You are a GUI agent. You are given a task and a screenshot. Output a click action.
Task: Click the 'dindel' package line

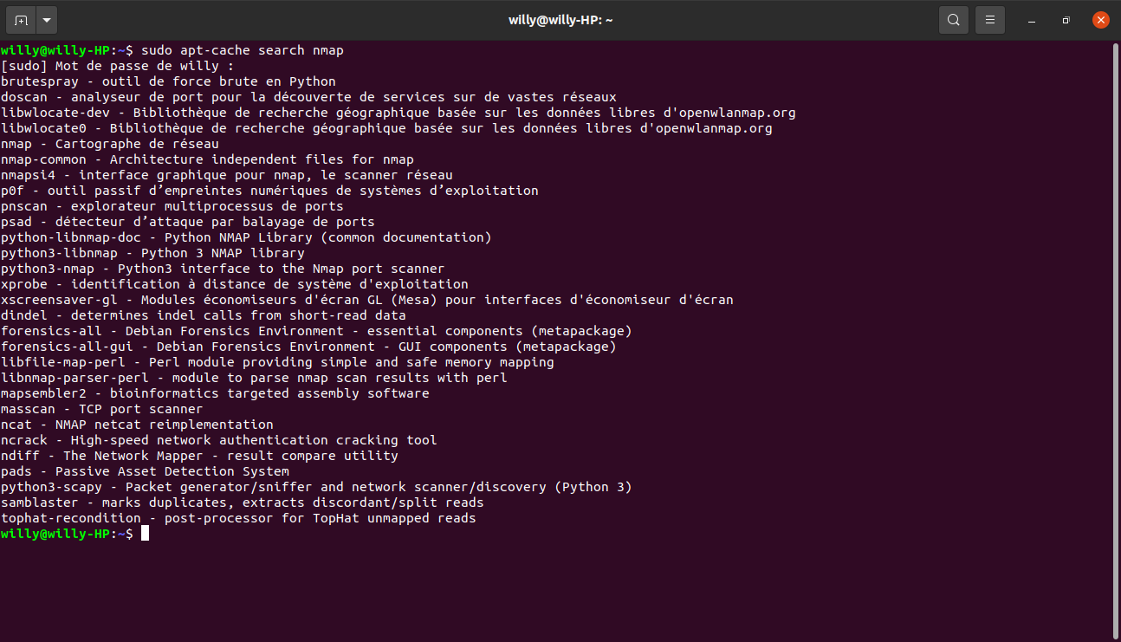click(204, 315)
